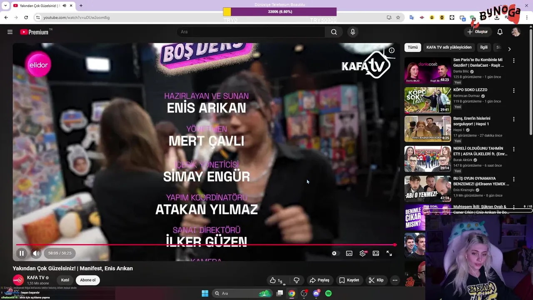Toggle subtitles in the player

point(349,253)
